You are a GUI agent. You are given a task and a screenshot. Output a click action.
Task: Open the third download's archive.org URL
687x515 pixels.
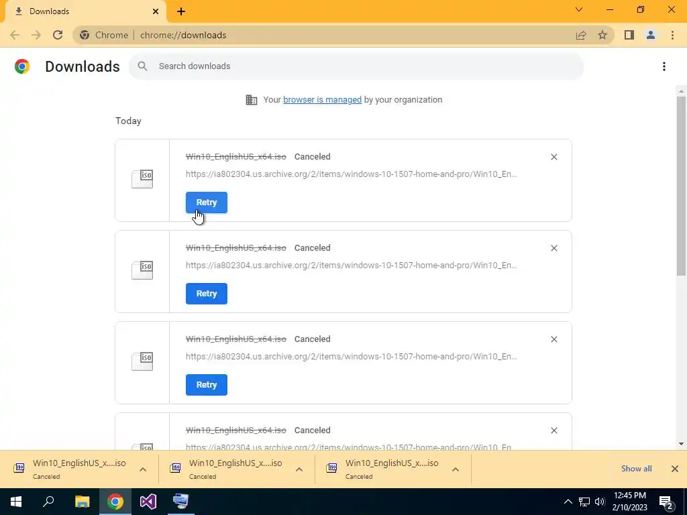(352, 356)
